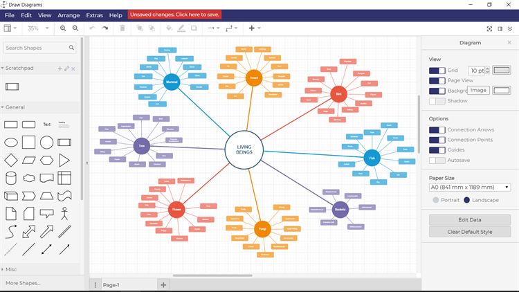This screenshot has height=292, width=519.
Task: Click the delete trash icon
Action: click(122, 28)
